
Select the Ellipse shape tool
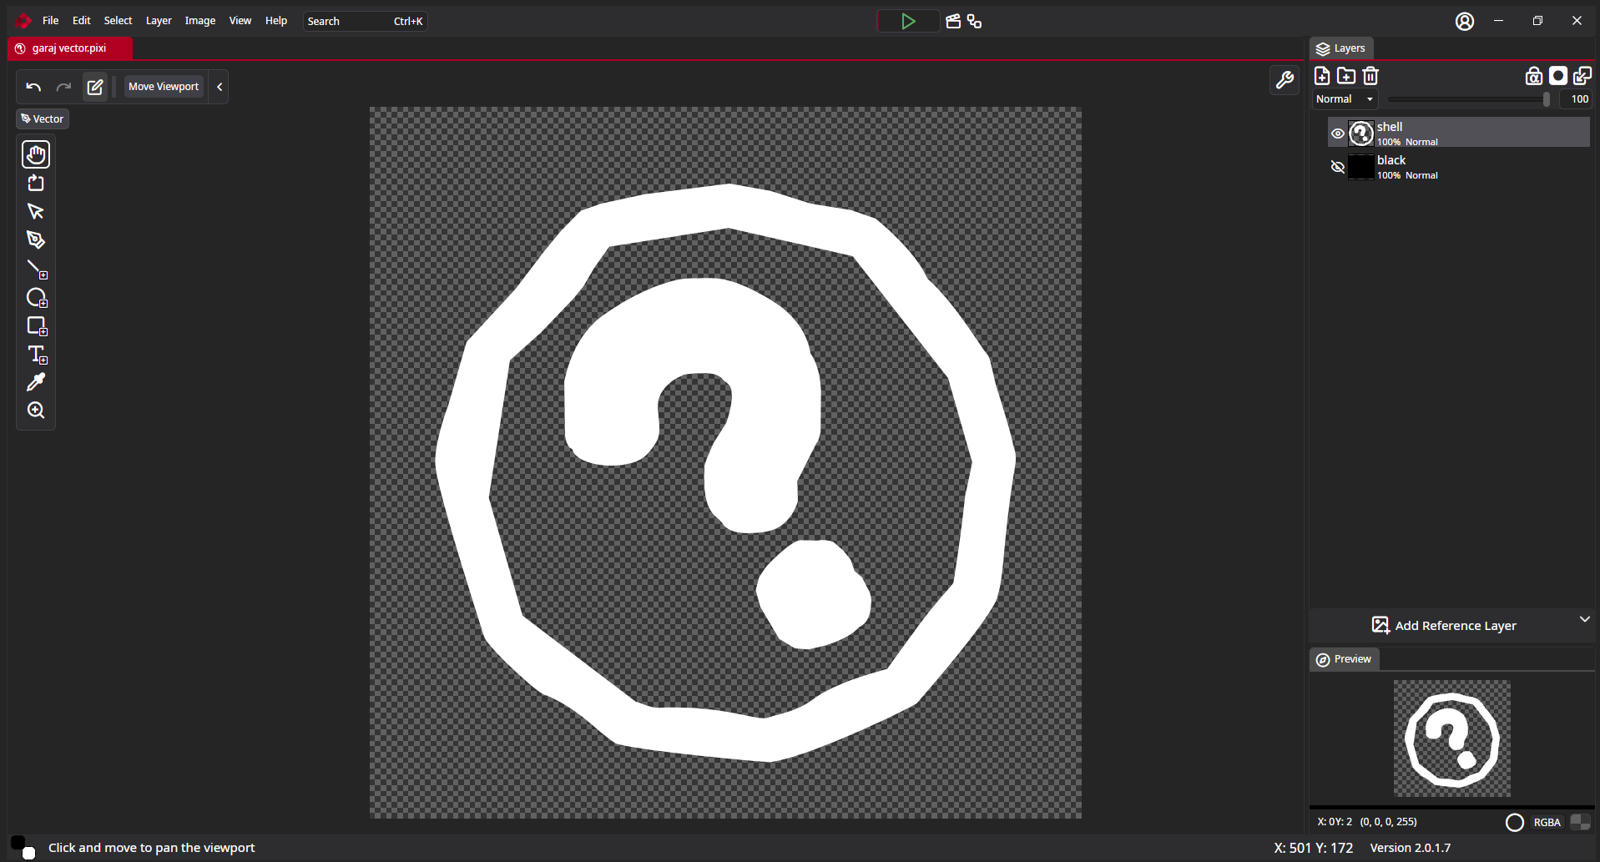click(36, 297)
